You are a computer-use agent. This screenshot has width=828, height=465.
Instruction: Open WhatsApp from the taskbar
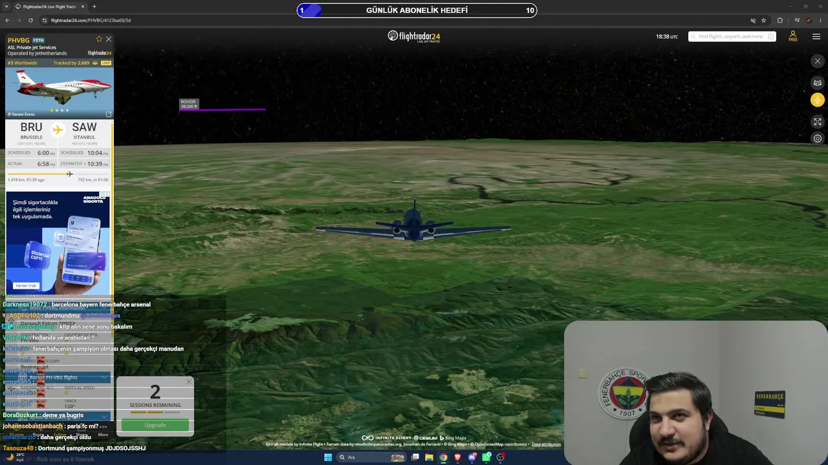[x=486, y=457]
